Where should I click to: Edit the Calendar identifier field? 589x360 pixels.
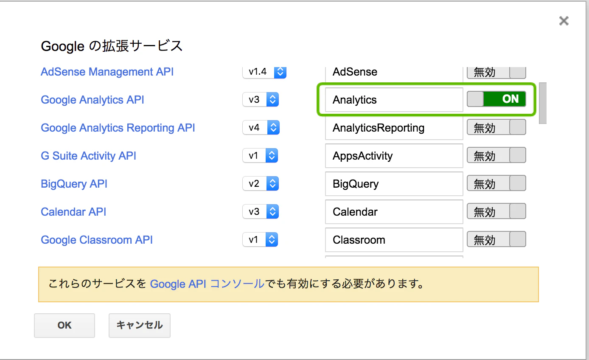(x=394, y=212)
